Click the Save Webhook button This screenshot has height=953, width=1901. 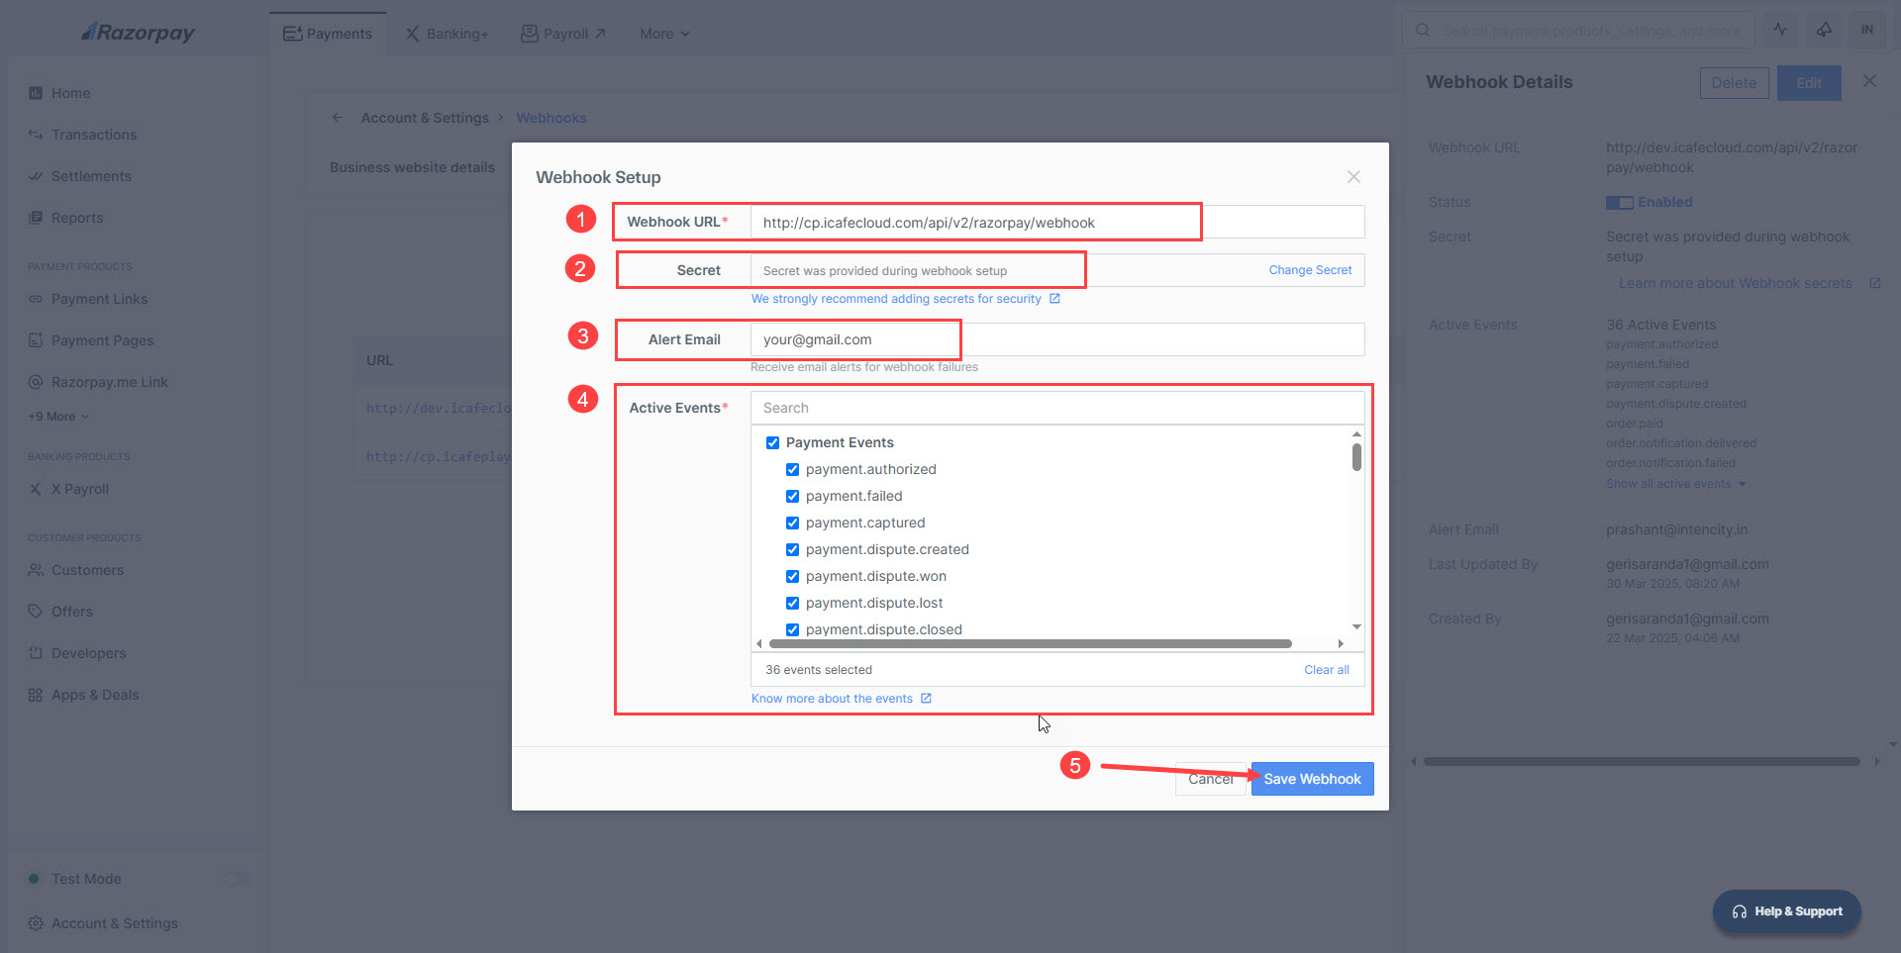[x=1312, y=779]
